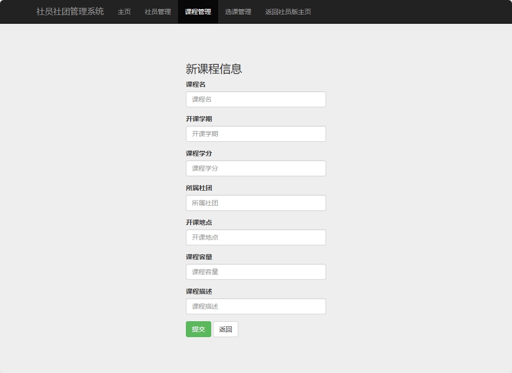Click the 课程容量 input field
The height and width of the screenshot is (373, 512).
click(256, 272)
